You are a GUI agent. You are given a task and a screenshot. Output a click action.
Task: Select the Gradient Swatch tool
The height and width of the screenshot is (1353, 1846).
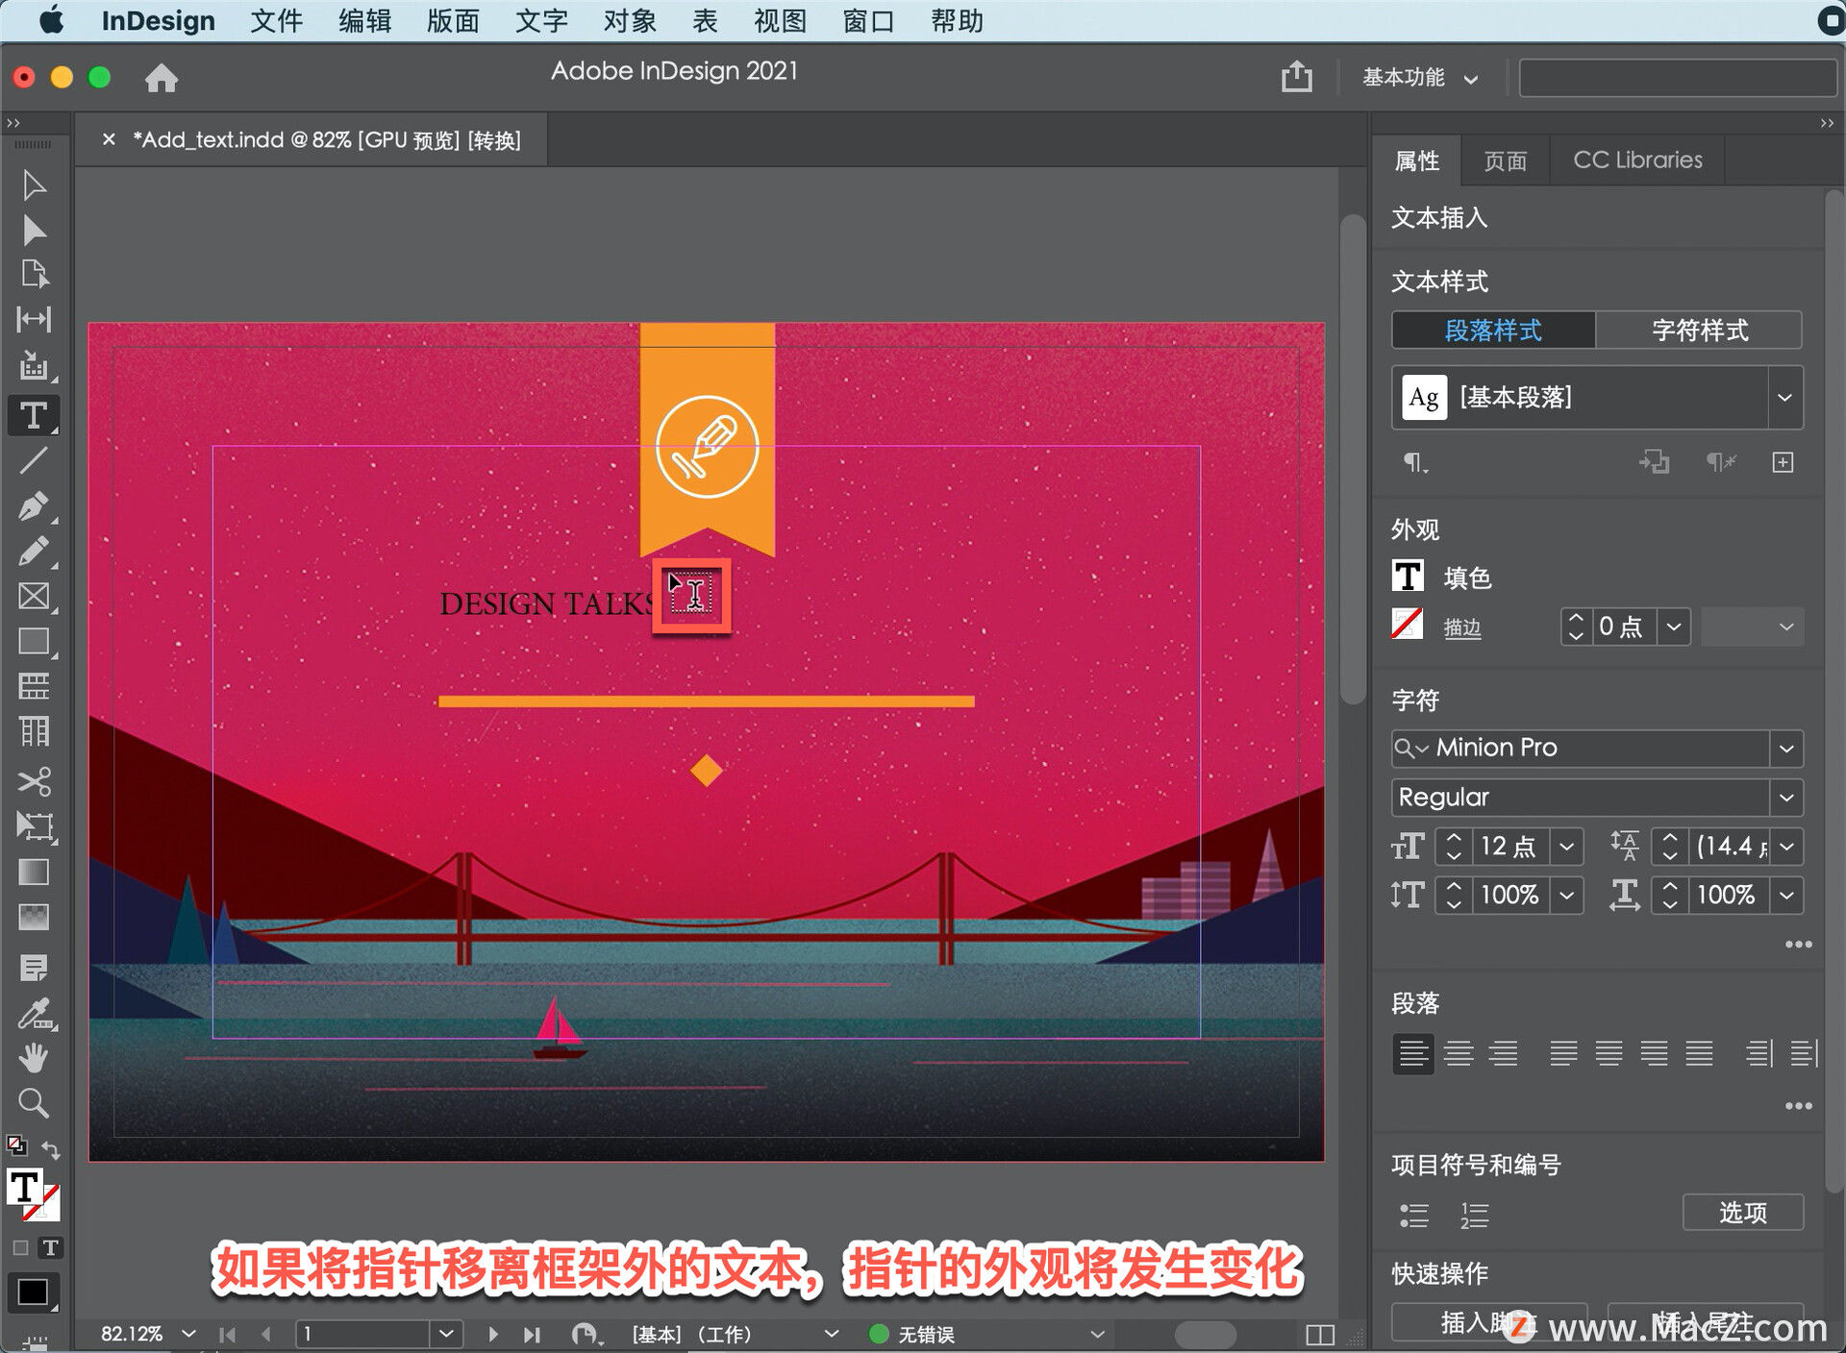34,872
